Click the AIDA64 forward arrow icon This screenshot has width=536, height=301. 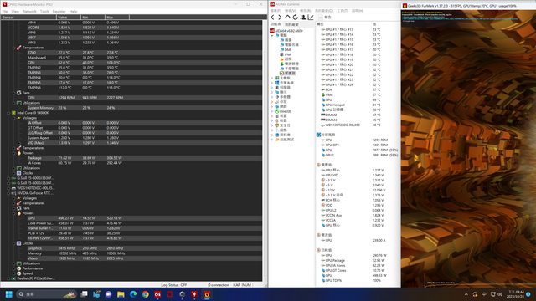click(280, 17)
